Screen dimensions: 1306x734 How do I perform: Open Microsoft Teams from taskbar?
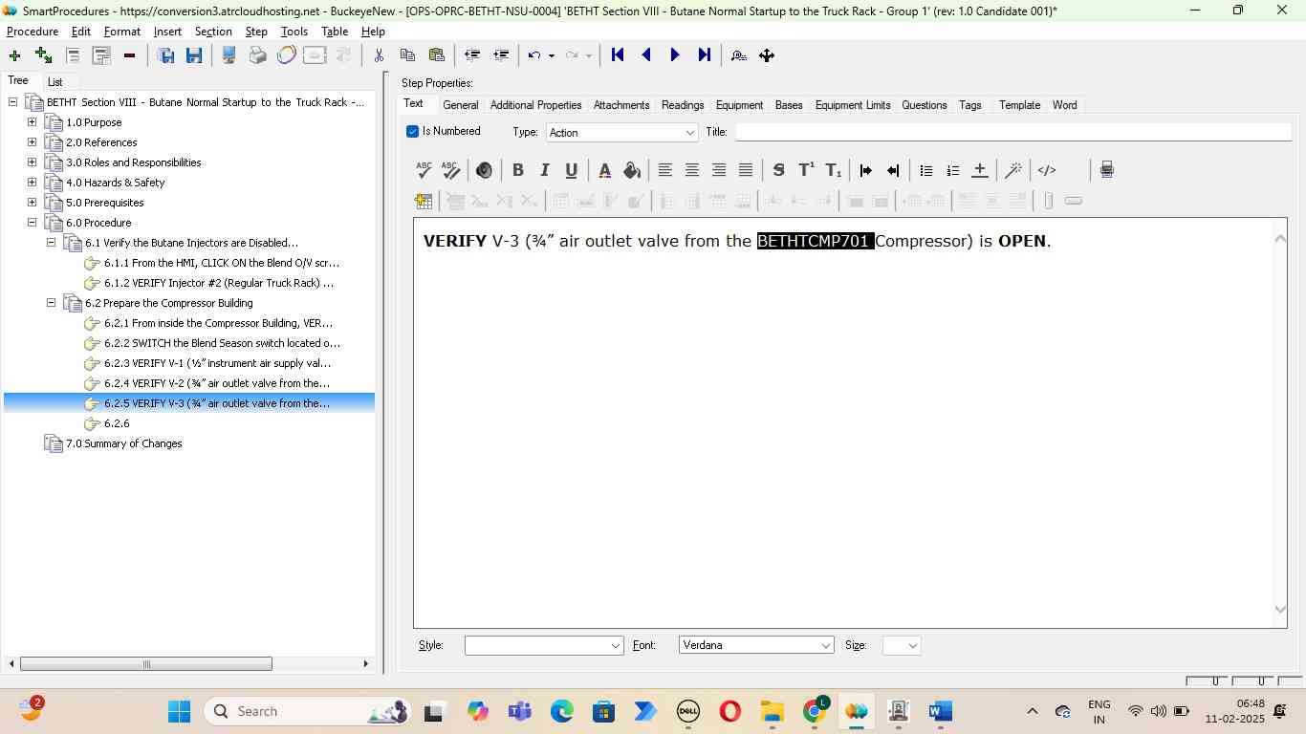519,711
